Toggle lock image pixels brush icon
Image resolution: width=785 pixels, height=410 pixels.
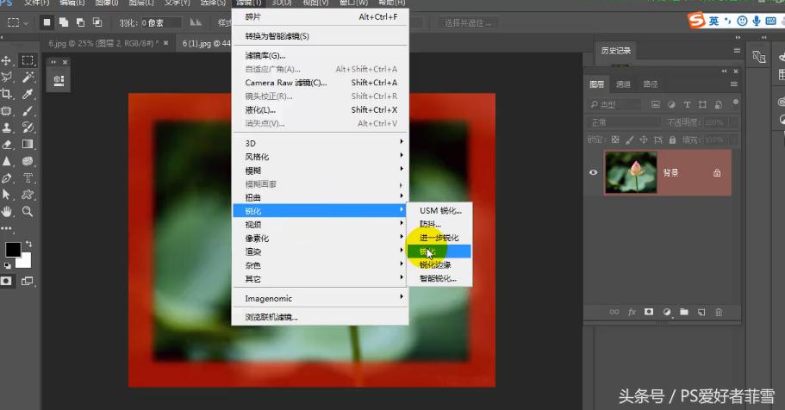point(630,140)
